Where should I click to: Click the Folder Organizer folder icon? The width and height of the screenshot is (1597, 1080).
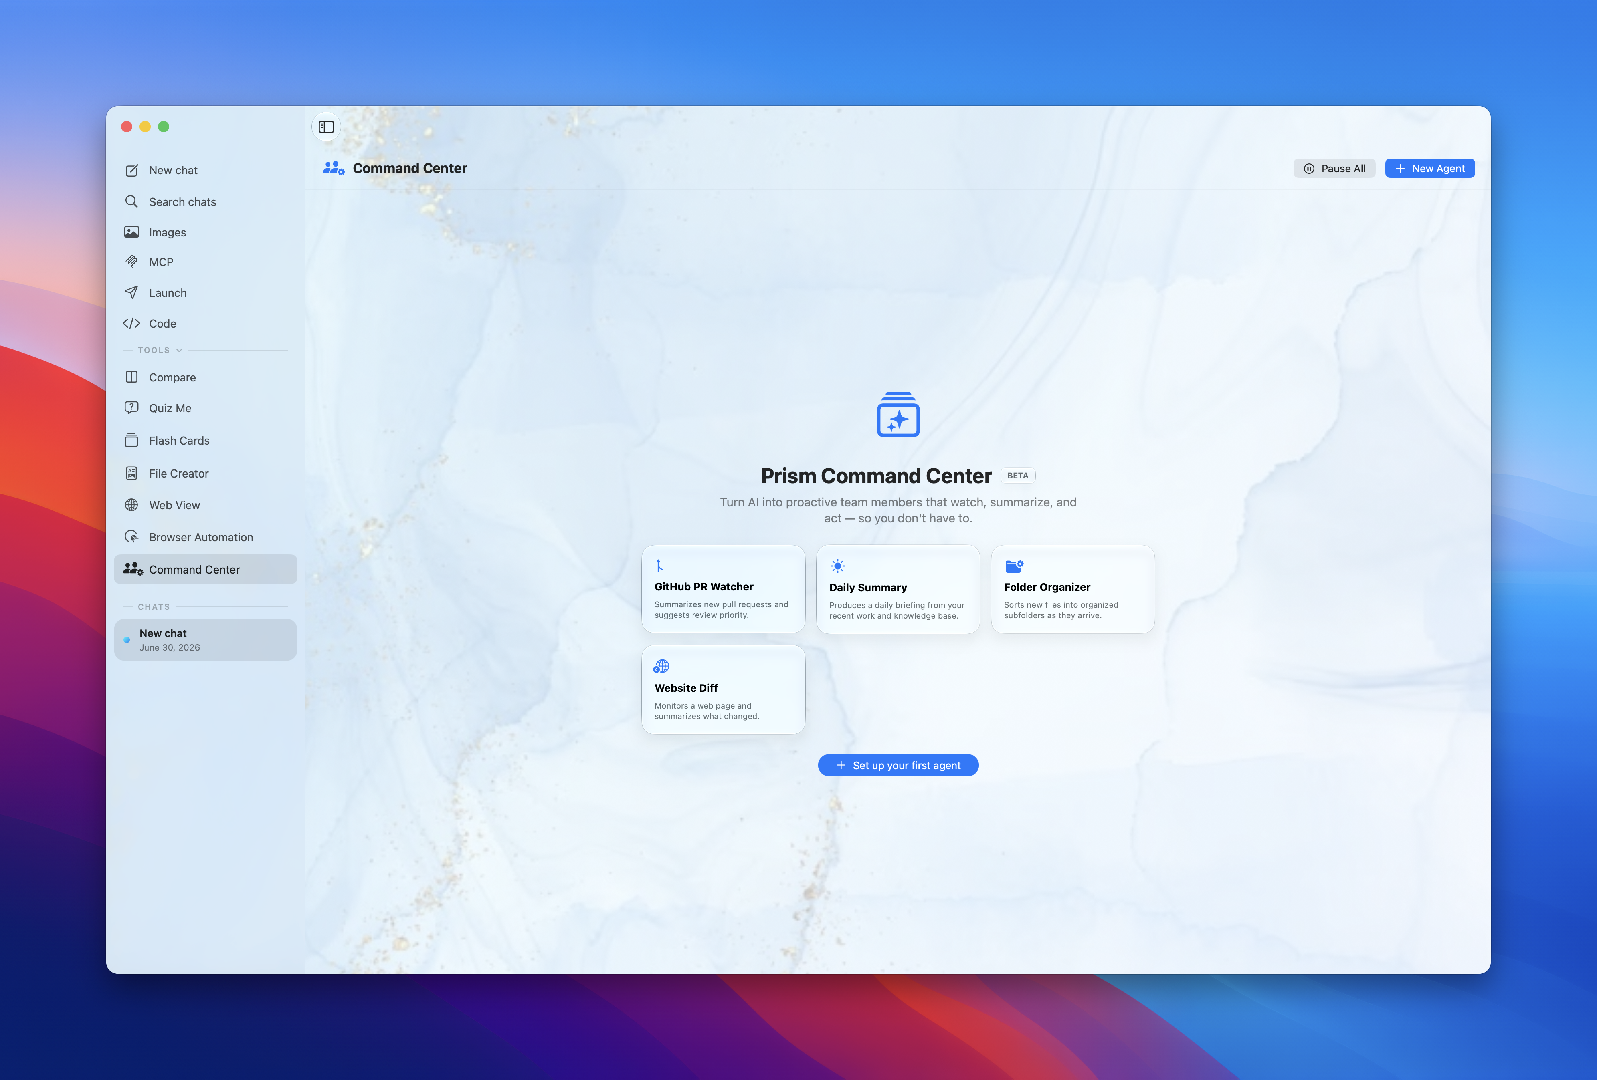1014,566
